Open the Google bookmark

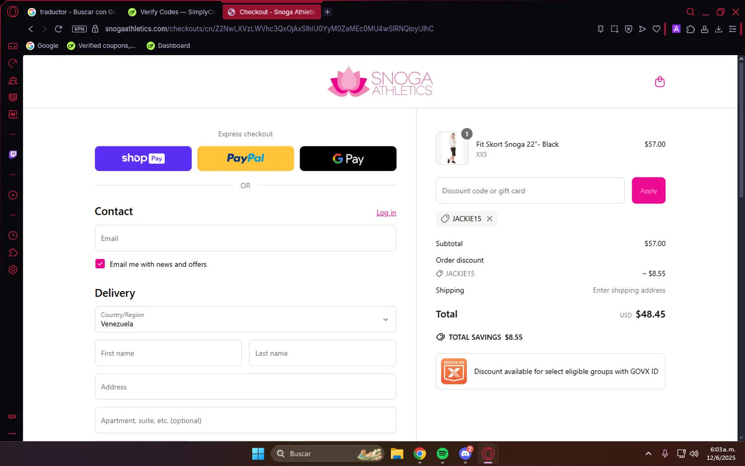(x=42, y=46)
